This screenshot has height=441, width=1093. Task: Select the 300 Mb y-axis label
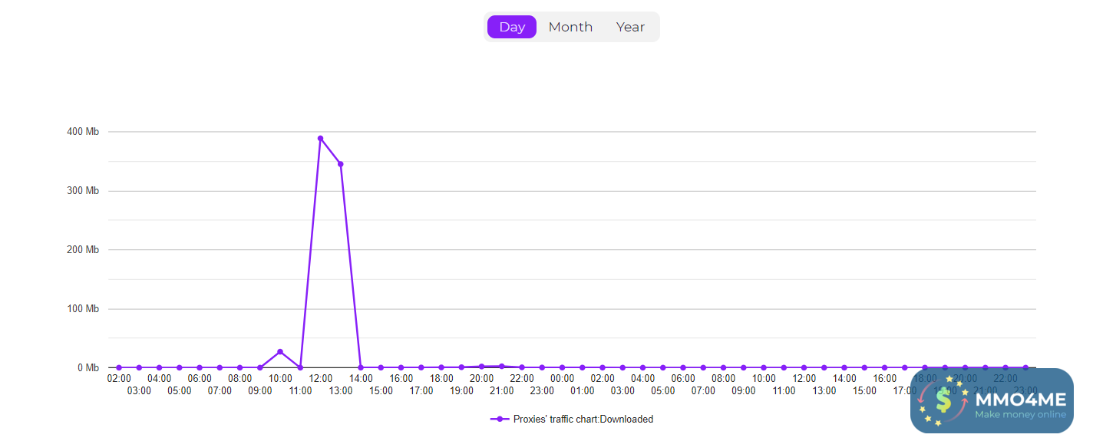pyautogui.click(x=83, y=191)
